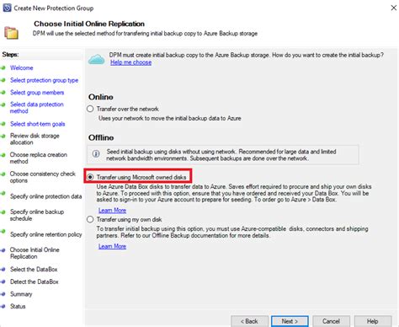Close the Create New Protection Group window
399x327 pixels.
[x=394, y=8]
